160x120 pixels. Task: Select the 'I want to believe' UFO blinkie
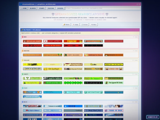(53, 78)
